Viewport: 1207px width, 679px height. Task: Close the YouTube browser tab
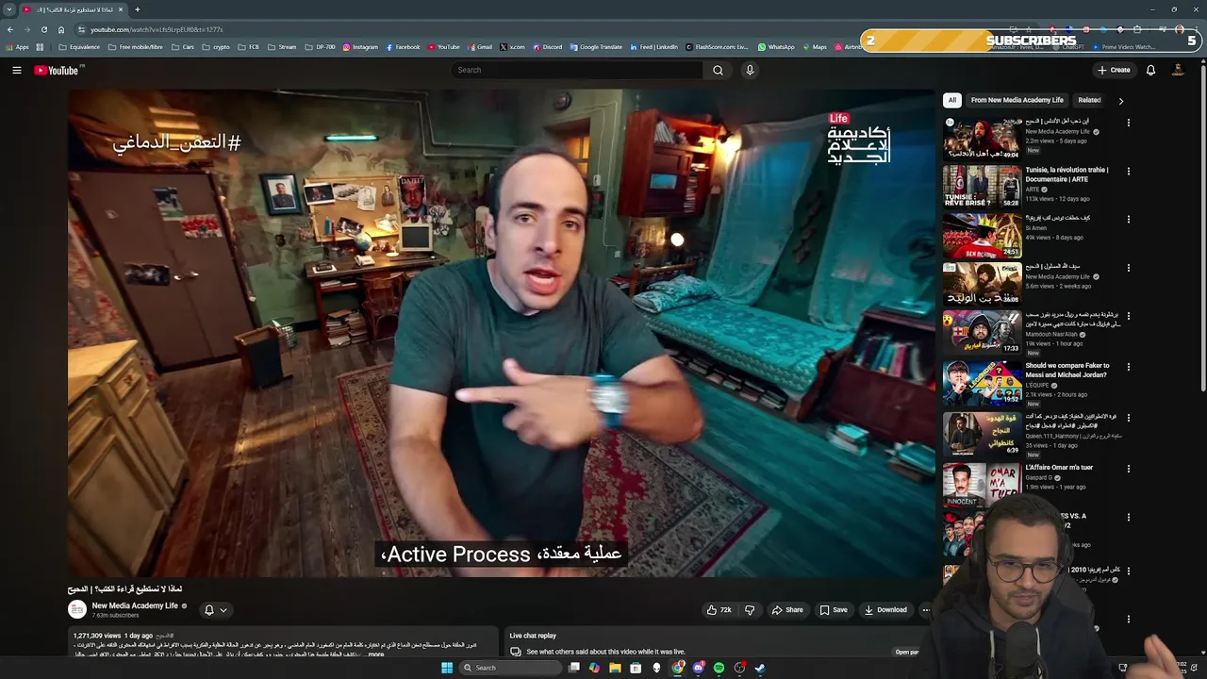[121, 9]
